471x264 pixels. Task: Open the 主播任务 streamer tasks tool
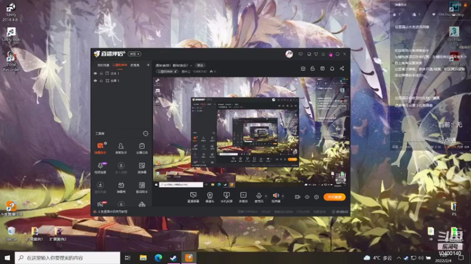coord(142,148)
